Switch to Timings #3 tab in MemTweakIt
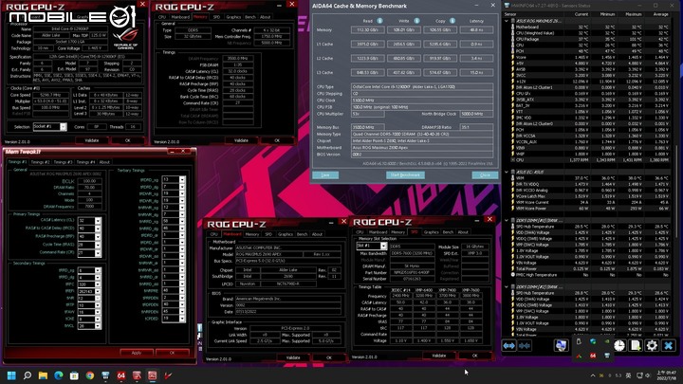The height and width of the screenshot is (384, 683). [x=64, y=162]
